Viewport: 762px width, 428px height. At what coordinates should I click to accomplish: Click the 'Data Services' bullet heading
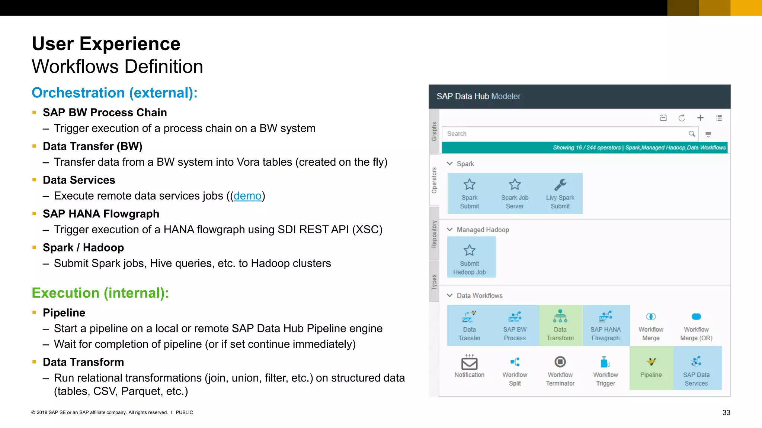[79, 180]
